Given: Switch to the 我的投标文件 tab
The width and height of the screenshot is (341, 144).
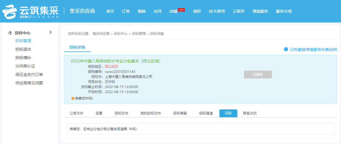Looking at the screenshot, I should pos(151,113).
